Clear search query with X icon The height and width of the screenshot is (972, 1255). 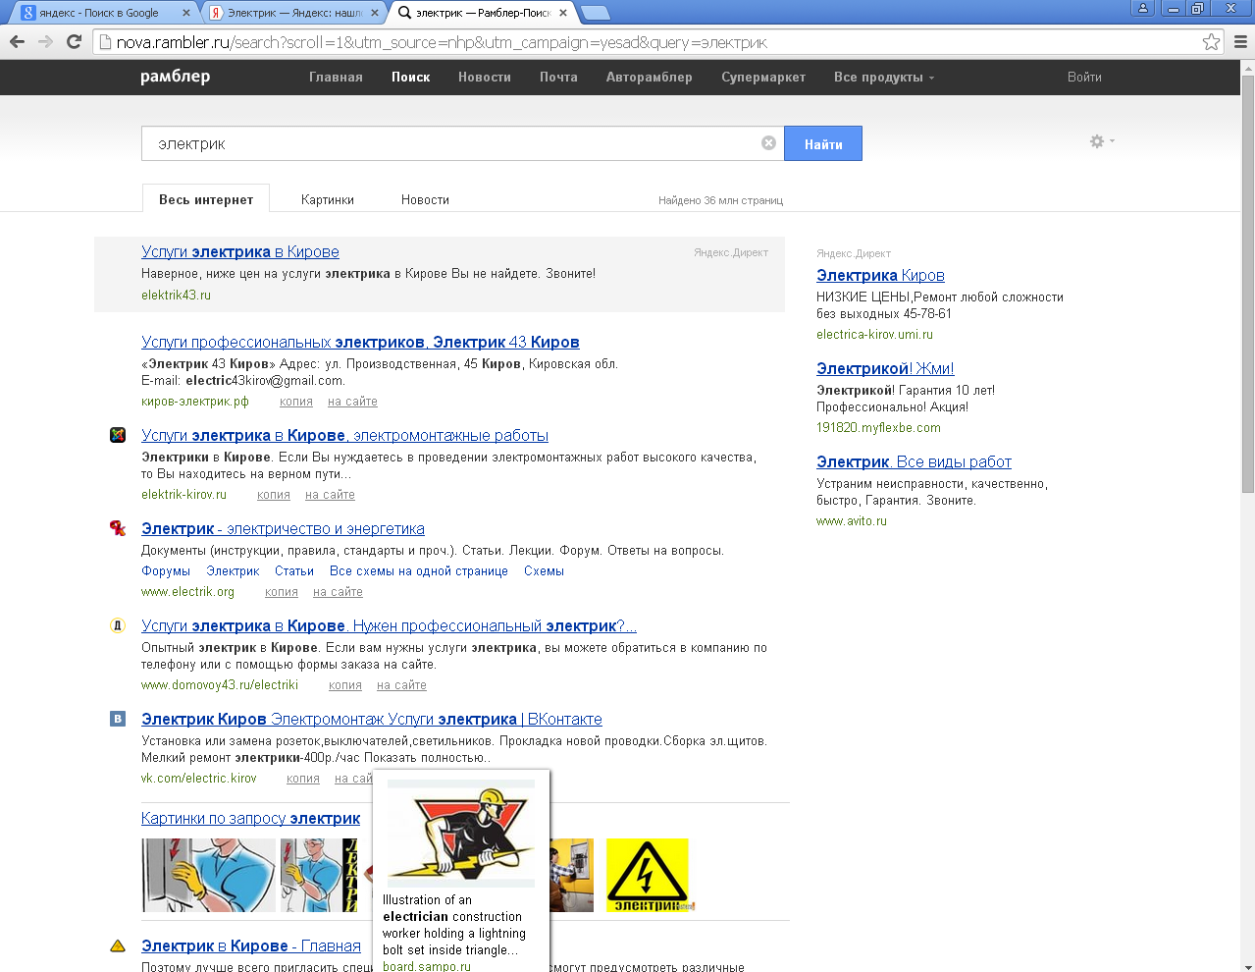pos(768,143)
